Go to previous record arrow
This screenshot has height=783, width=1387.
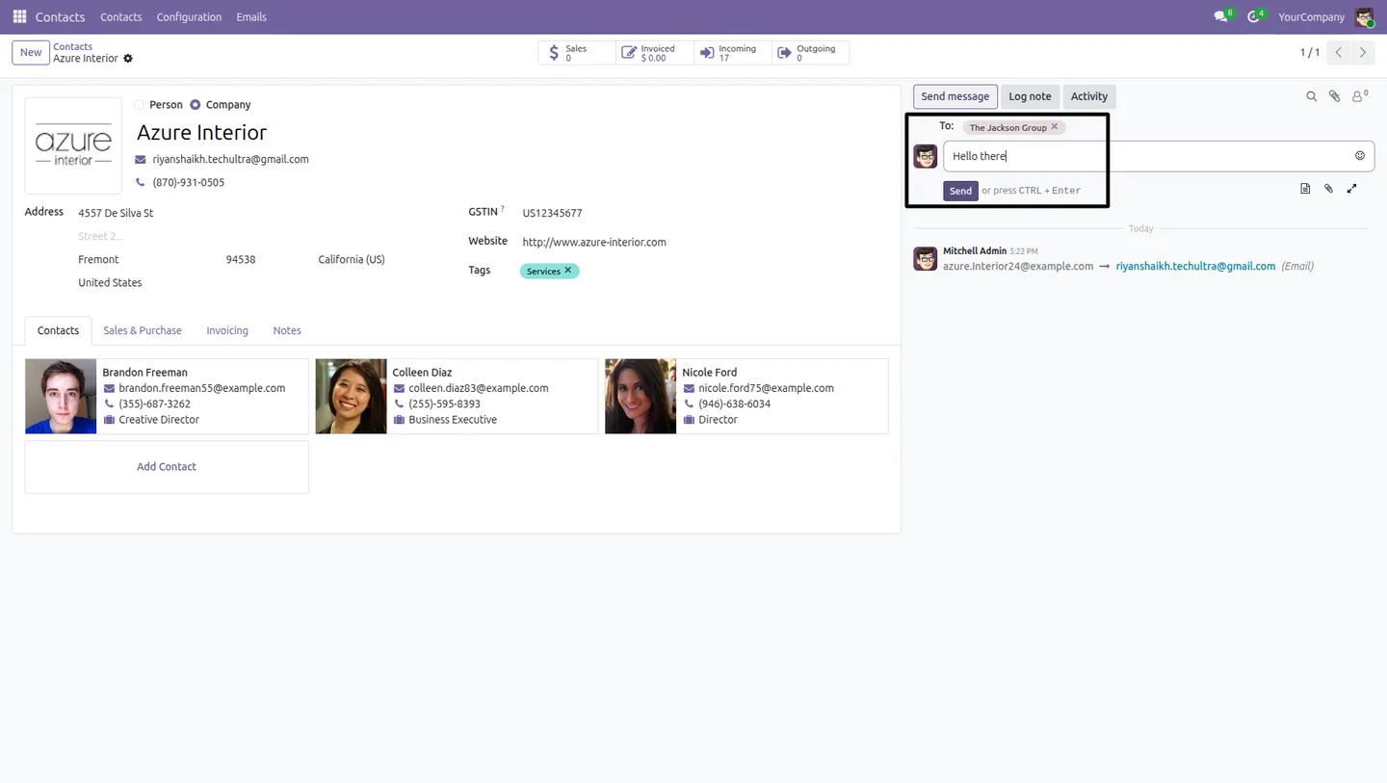pos(1338,53)
